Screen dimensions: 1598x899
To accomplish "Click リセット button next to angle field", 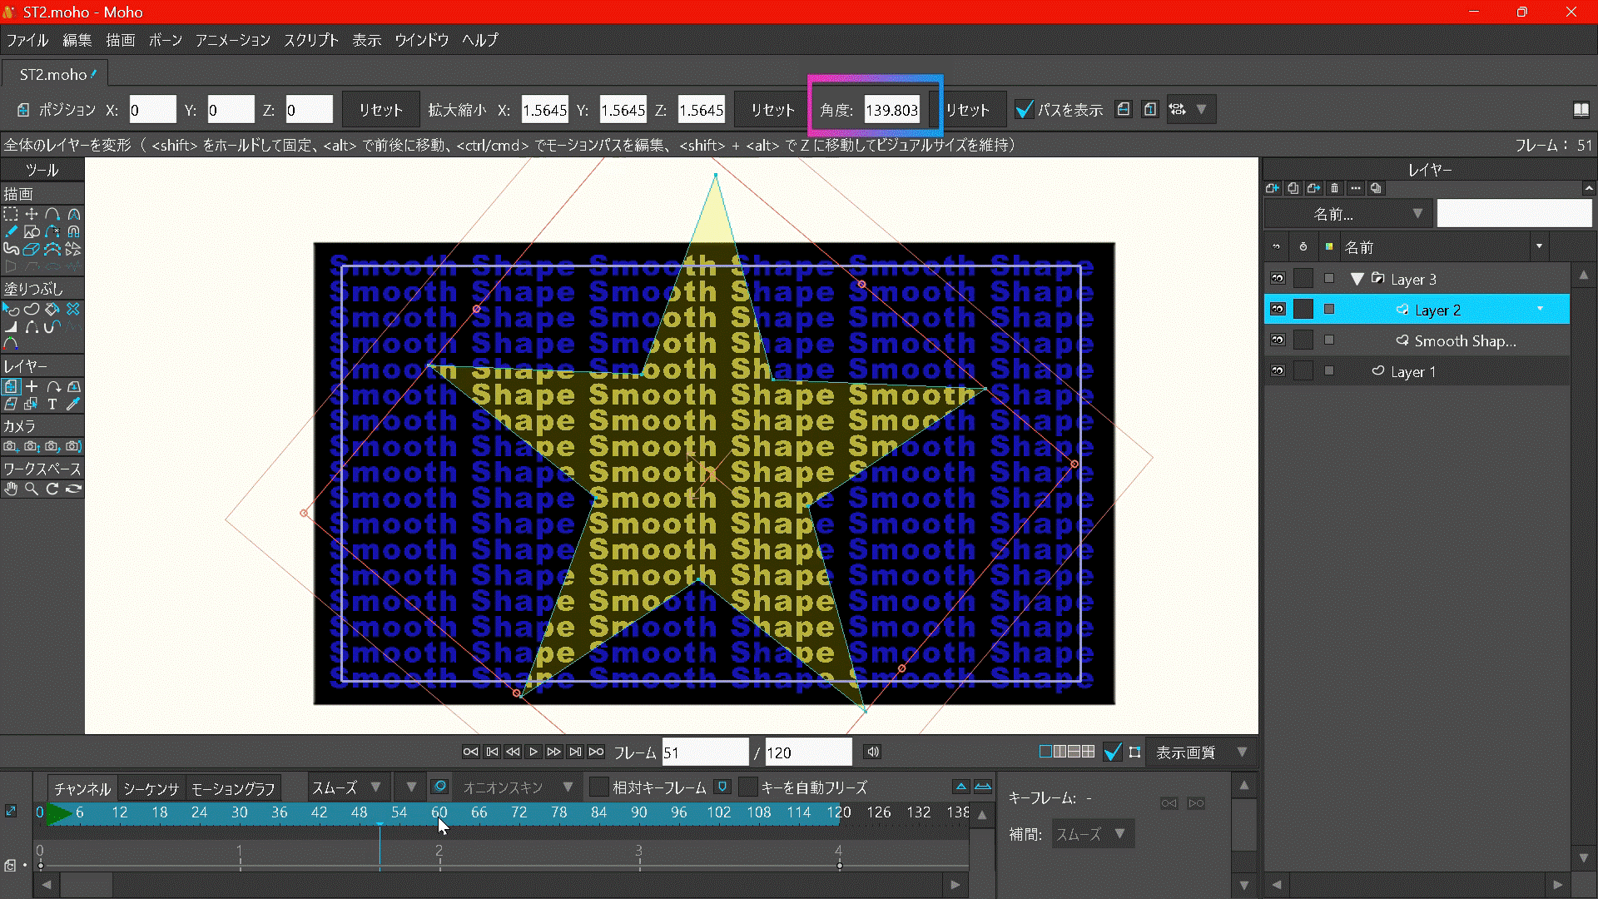I will click(967, 110).
